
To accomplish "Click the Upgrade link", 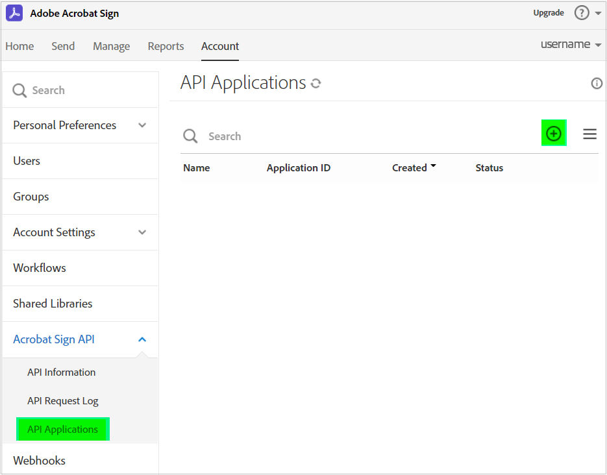I will [549, 13].
